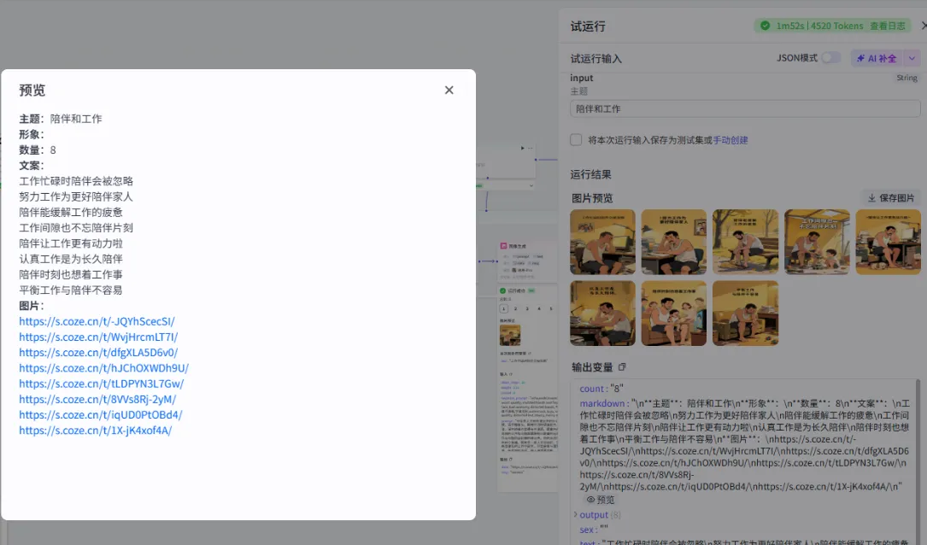This screenshot has height=545, width=927.
Task: Click 查看日志 in the run status badge
Action: [889, 26]
